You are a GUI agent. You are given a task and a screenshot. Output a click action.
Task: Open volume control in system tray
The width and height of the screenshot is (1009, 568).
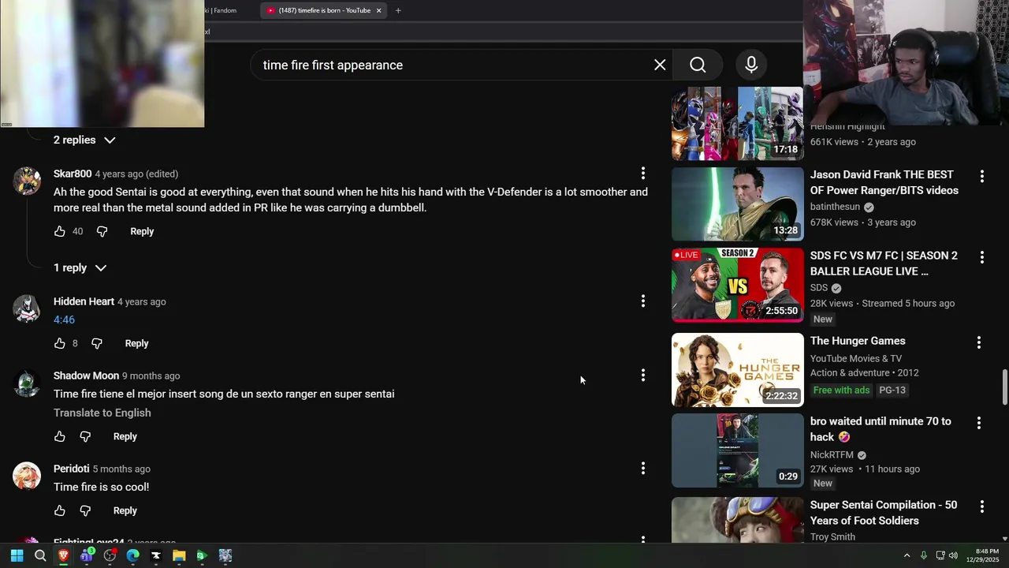[x=953, y=555]
